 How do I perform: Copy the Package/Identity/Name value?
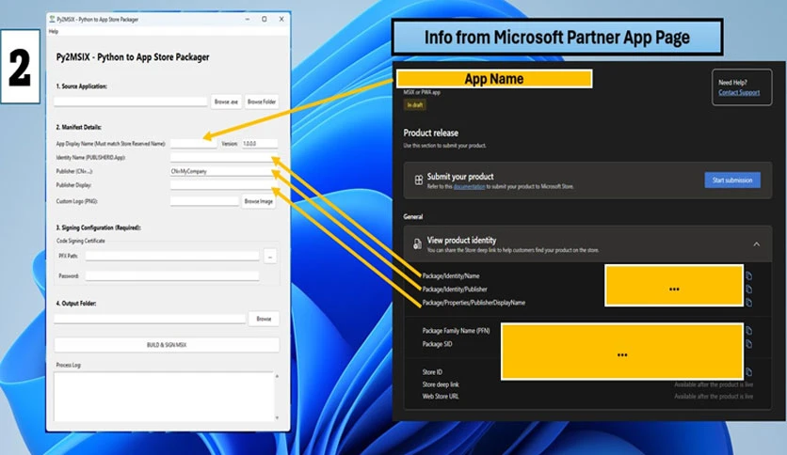point(748,276)
